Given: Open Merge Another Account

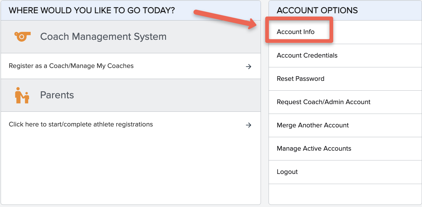Looking at the screenshot, I should point(313,125).
